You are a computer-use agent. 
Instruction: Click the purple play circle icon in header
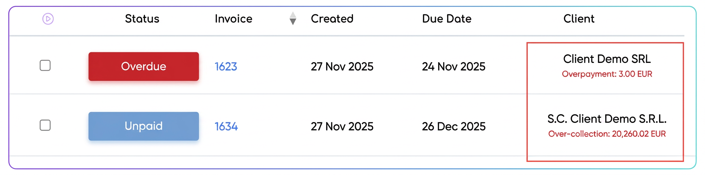(48, 19)
